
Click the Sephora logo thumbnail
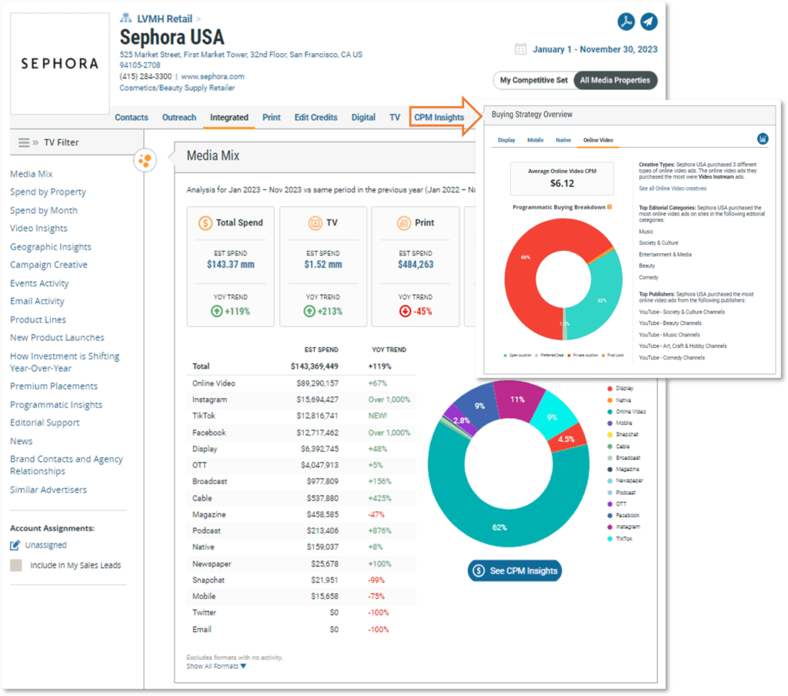tap(60, 63)
